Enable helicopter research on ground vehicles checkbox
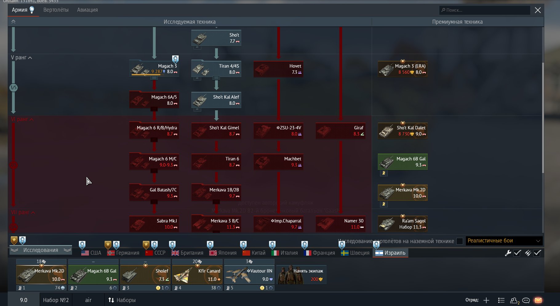This screenshot has width=560, height=306. [x=460, y=241]
